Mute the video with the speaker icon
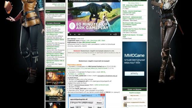 coord(75,34)
